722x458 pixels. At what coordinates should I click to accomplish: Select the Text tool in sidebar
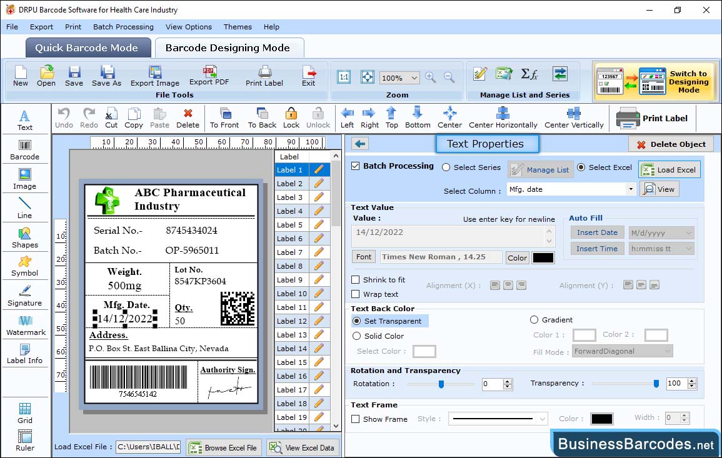(25, 120)
